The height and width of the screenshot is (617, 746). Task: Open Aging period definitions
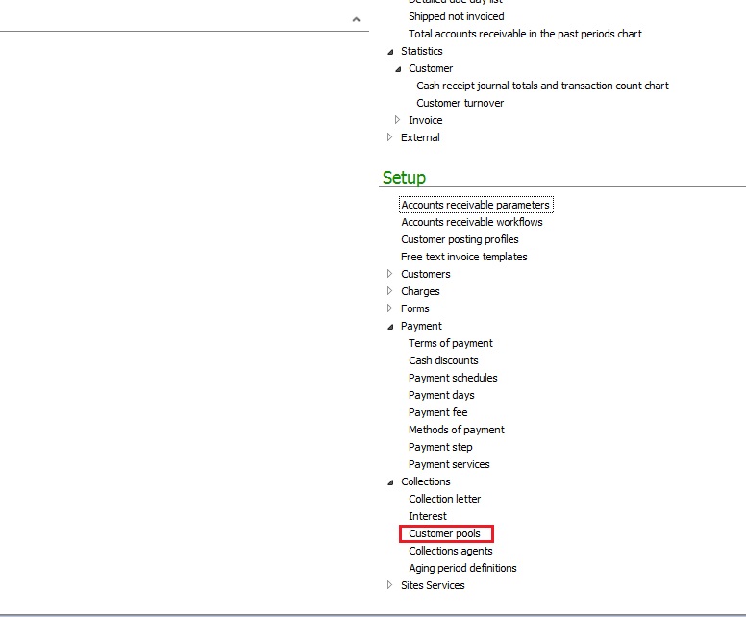462,568
